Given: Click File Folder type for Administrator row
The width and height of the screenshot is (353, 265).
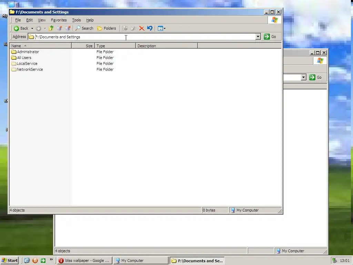Looking at the screenshot, I should [105, 52].
